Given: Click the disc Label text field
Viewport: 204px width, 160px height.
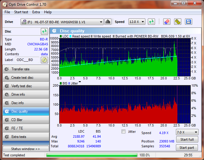Looking at the screenshot, I should 27,60.
